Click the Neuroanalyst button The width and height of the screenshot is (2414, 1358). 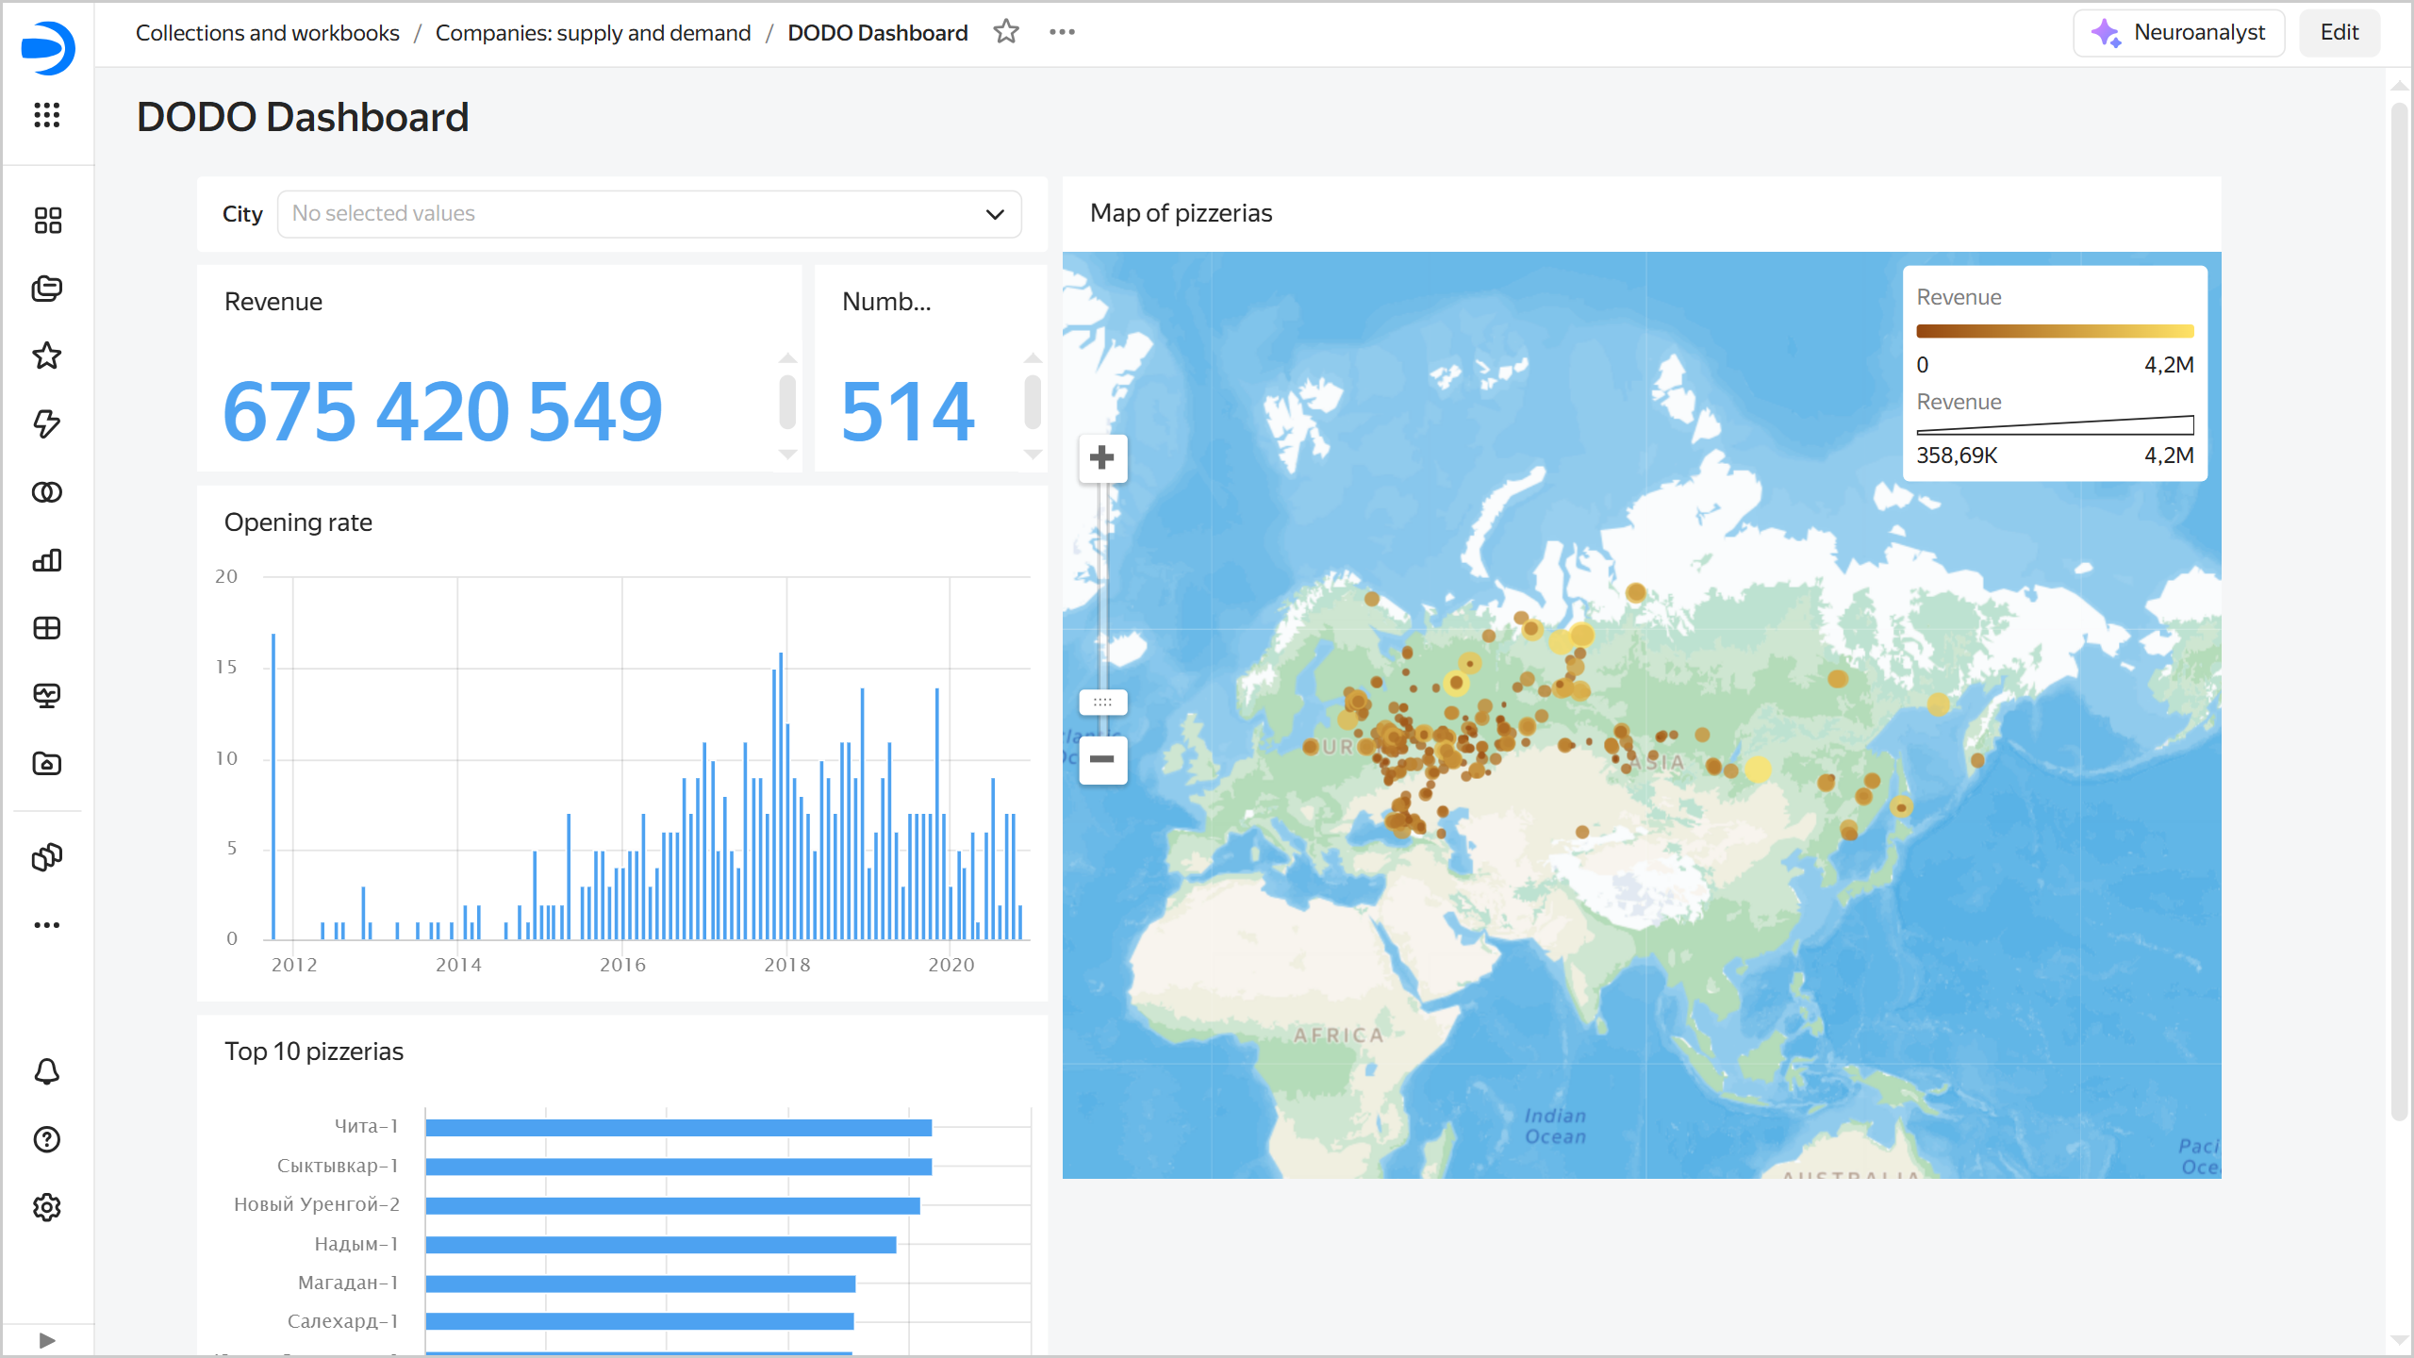point(2178,33)
